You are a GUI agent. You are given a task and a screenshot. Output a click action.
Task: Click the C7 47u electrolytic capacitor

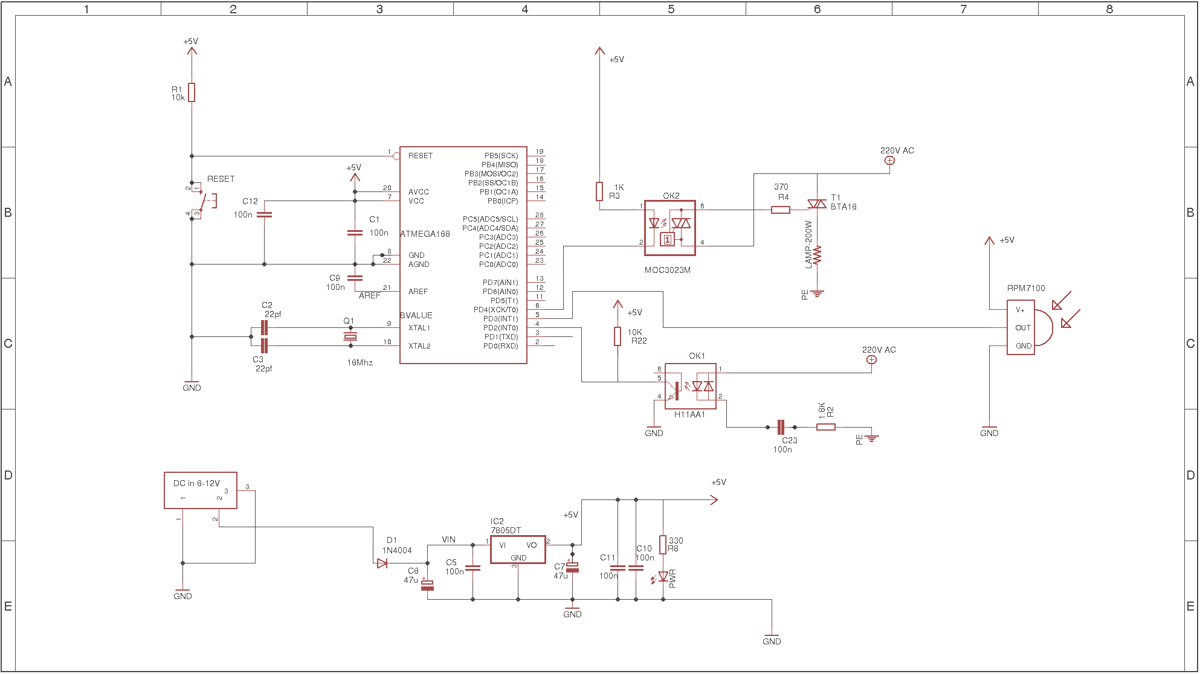click(x=572, y=567)
